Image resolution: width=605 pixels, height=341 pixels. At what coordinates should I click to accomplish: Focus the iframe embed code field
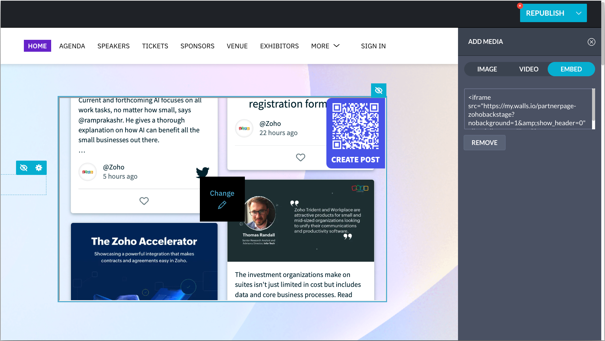click(x=528, y=109)
